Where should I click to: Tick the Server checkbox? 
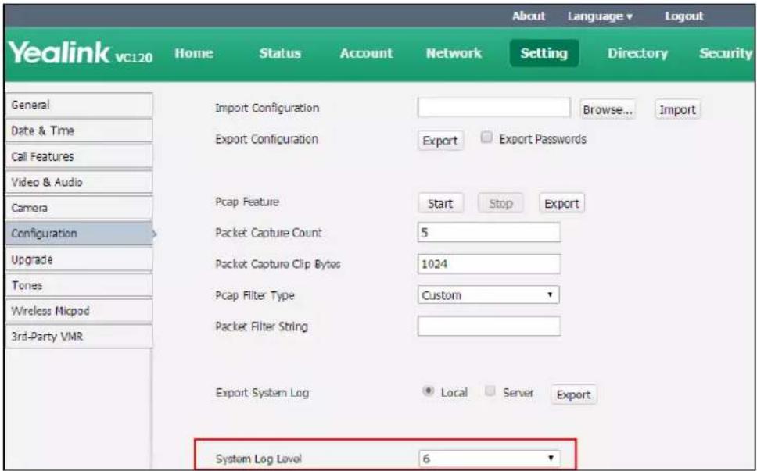click(x=490, y=391)
